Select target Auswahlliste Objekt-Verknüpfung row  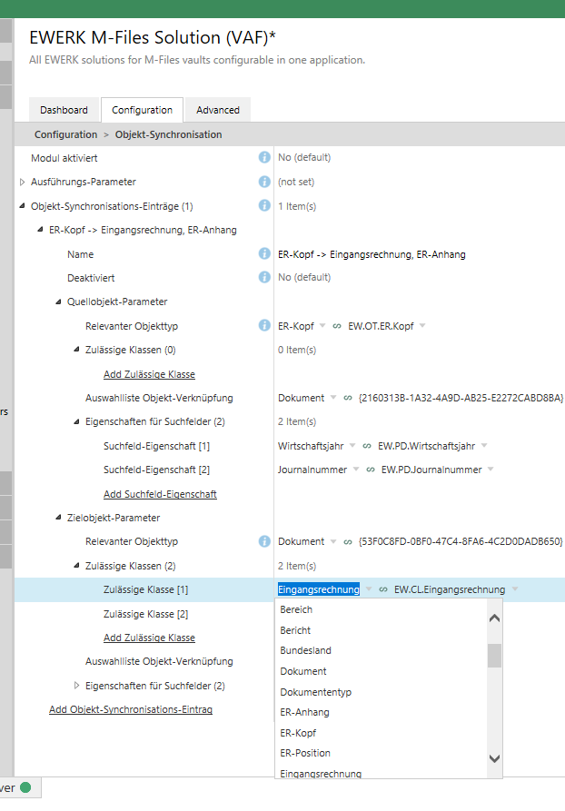(159, 661)
